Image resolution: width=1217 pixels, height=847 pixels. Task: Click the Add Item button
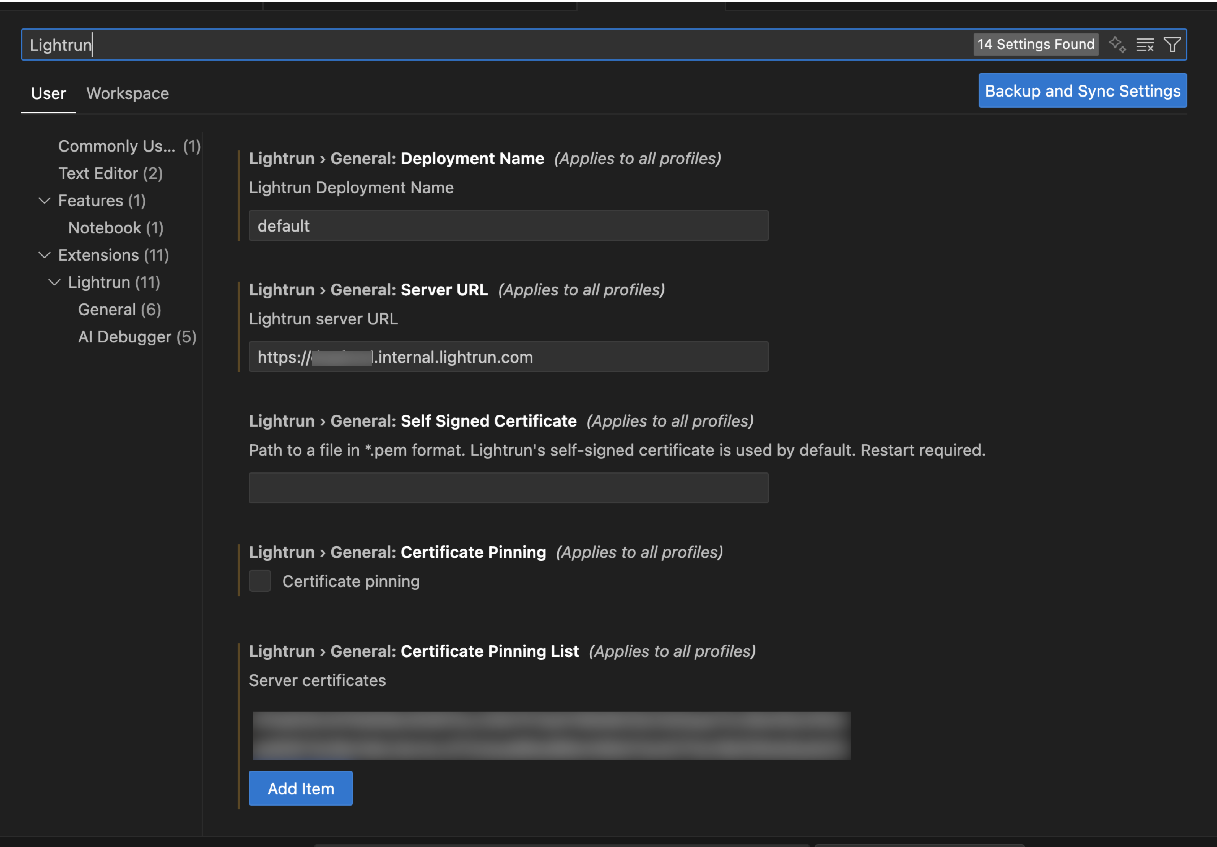point(301,788)
